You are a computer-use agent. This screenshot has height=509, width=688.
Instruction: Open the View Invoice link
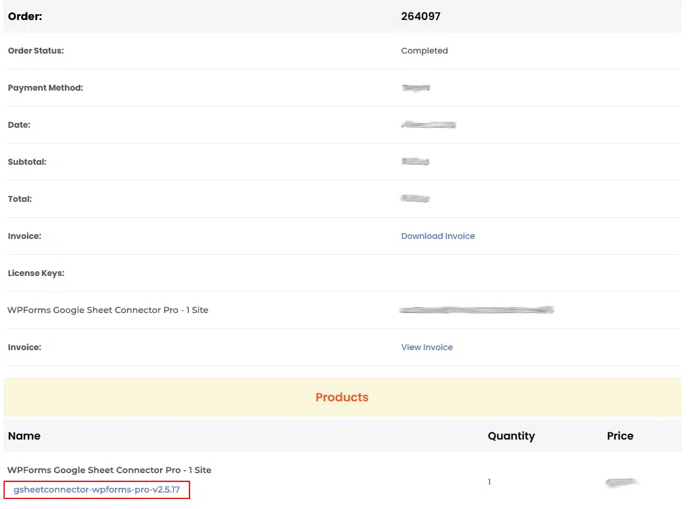(427, 347)
